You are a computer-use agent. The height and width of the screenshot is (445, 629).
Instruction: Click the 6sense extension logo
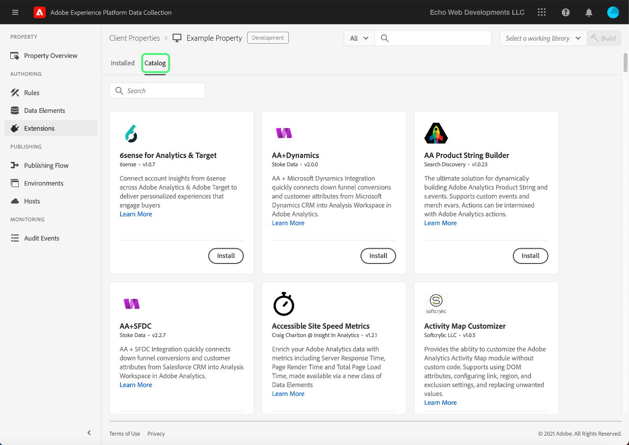point(131,133)
